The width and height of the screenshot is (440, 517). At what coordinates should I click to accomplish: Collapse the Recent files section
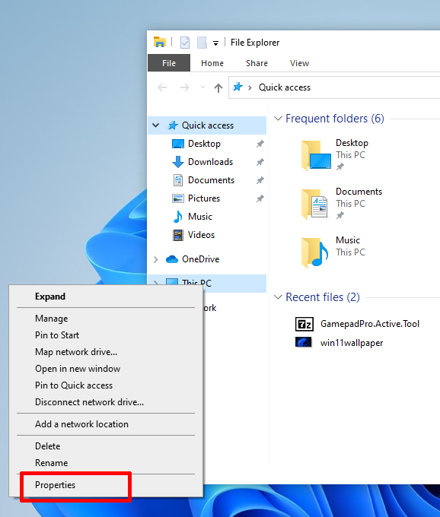tap(278, 297)
